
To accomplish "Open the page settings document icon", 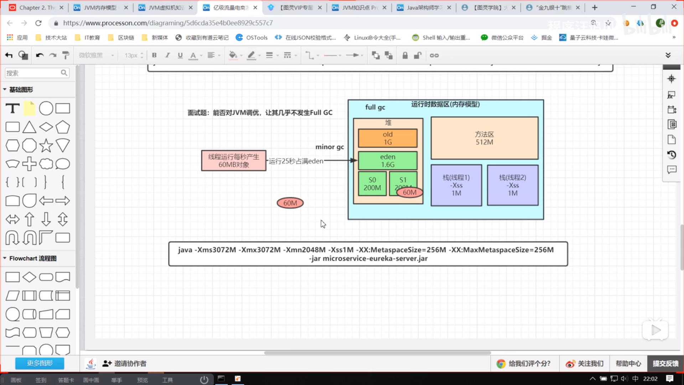I will click(x=672, y=139).
